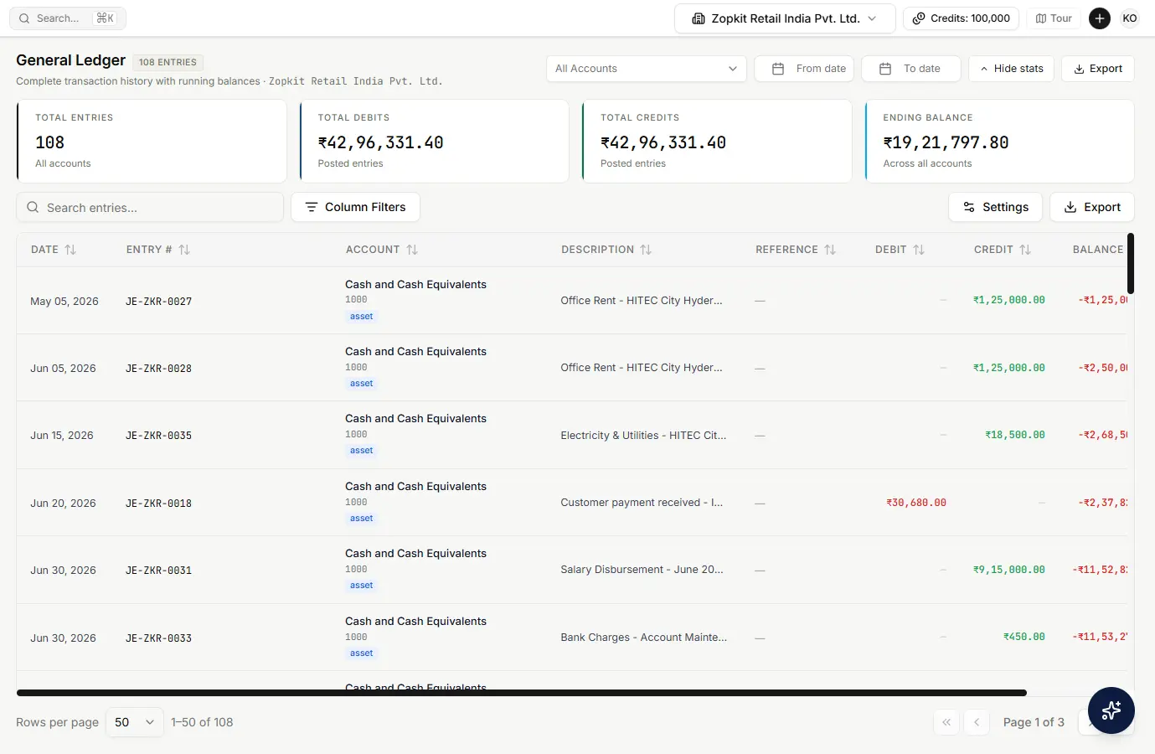Click the May 05, 2026 date cell
Image resolution: width=1155 pixels, height=754 pixels.
click(64, 302)
